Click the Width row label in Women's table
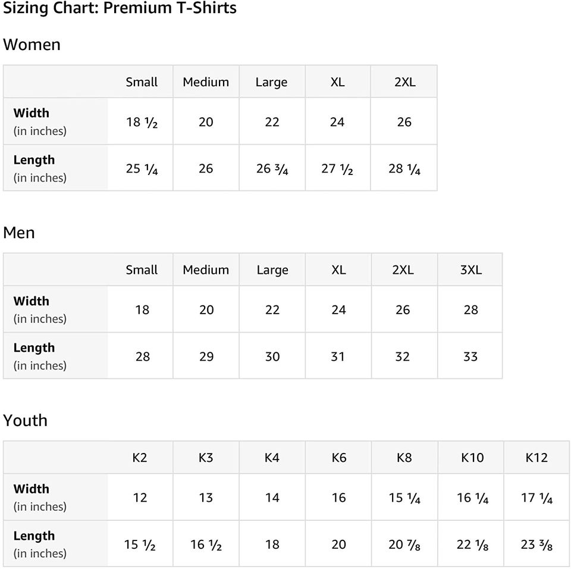571x569 pixels. (32, 113)
